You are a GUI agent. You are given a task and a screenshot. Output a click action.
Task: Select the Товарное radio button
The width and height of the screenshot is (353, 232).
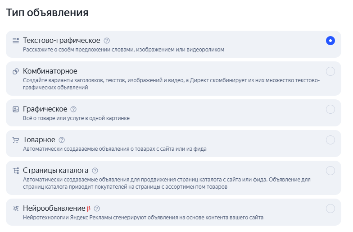[x=330, y=140]
